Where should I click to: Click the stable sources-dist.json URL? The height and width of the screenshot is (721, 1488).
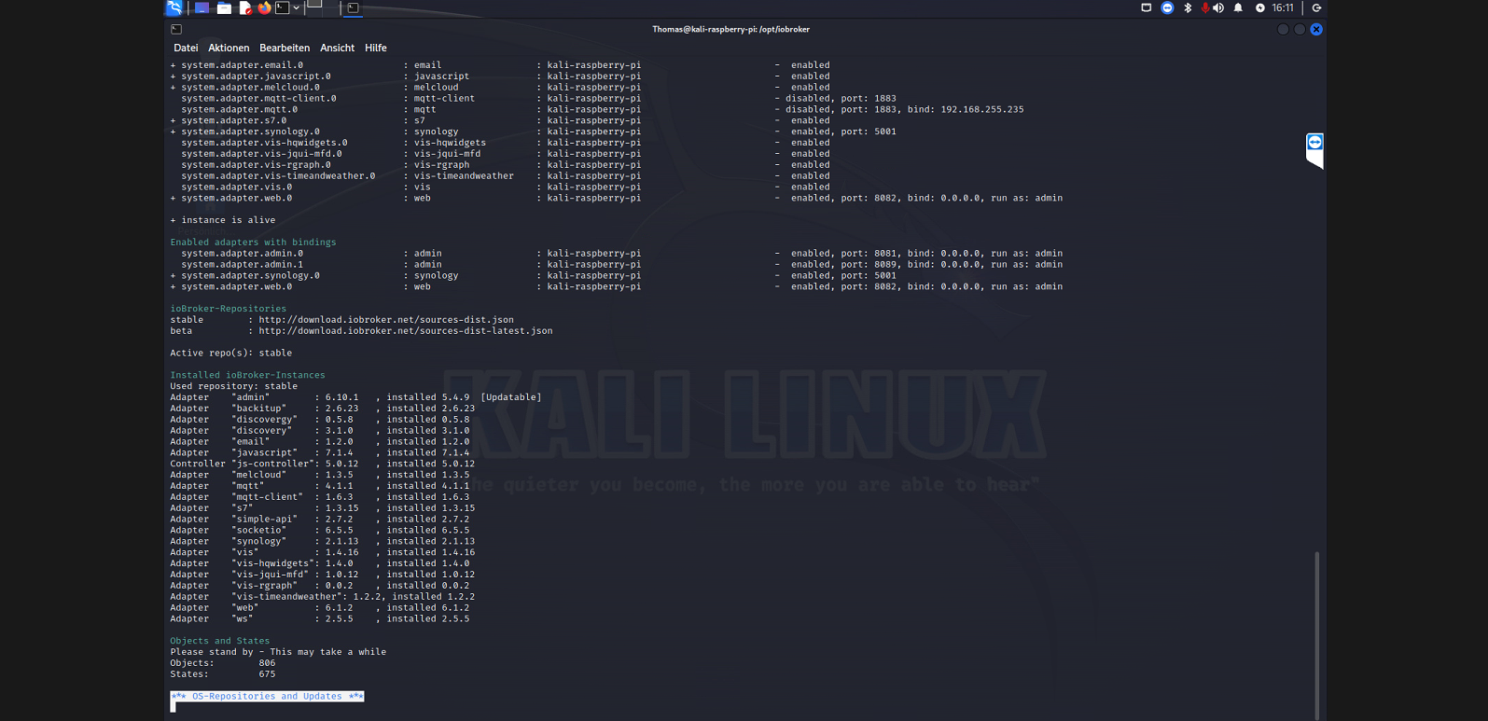(386, 320)
